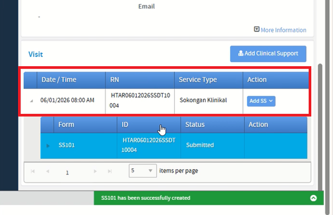
Task: Select the SS101 form cell
Action: click(x=67, y=145)
